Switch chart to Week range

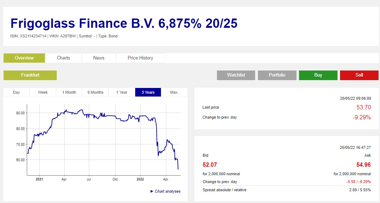(43, 92)
